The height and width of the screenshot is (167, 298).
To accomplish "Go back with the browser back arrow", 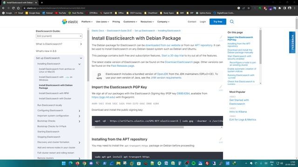I will click(3, 8).
